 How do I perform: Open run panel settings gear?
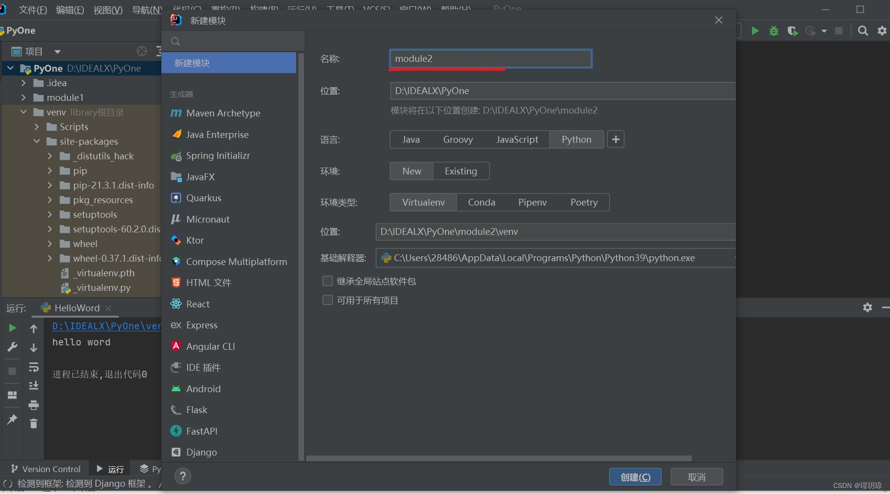pos(868,307)
